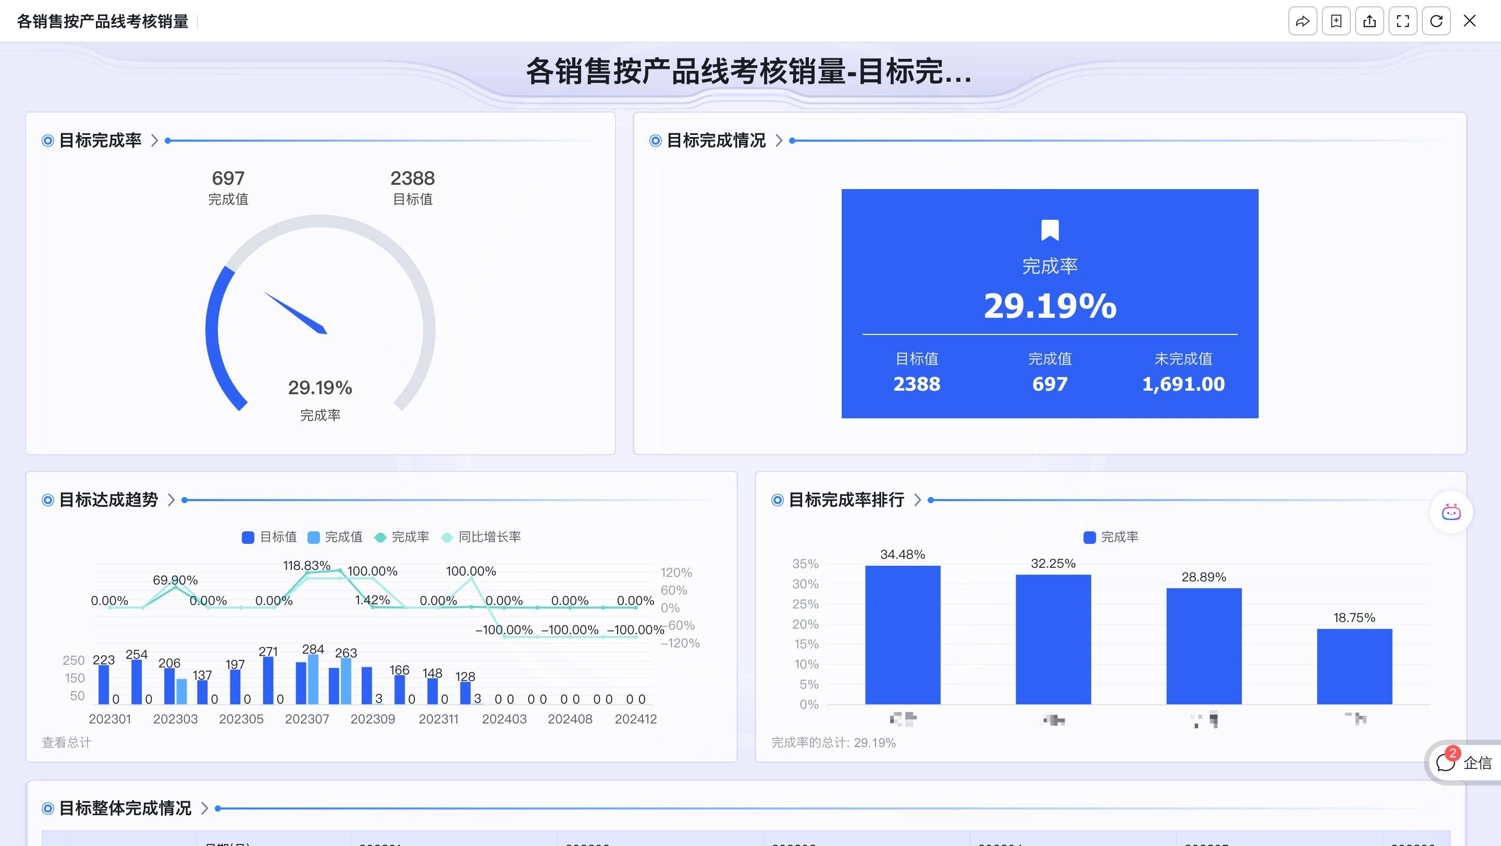Click the share arrow icon in header
The image size is (1501, 846).
(1302, 21)
